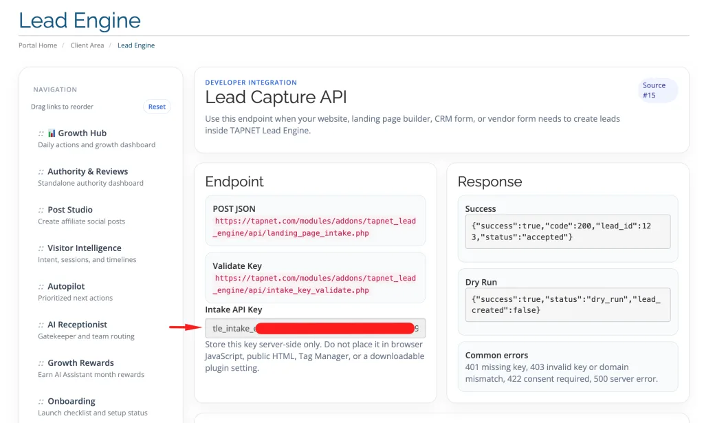Click the Response section heading

point(489,182)
